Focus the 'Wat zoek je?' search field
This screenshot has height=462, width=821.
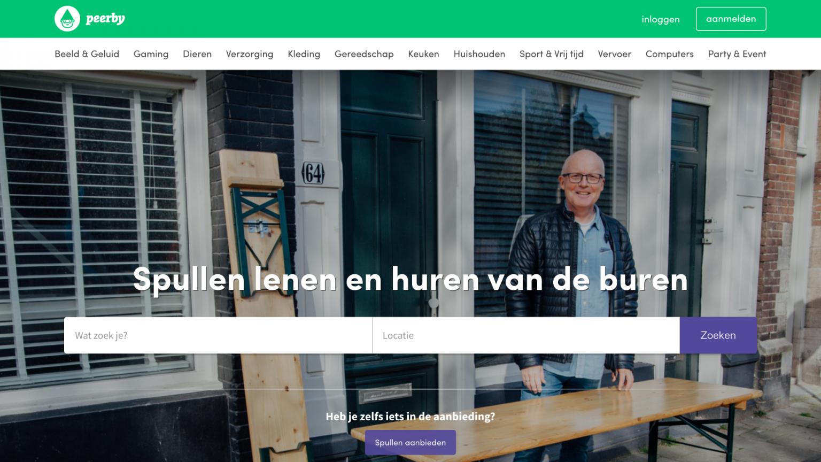pos(218,335)
